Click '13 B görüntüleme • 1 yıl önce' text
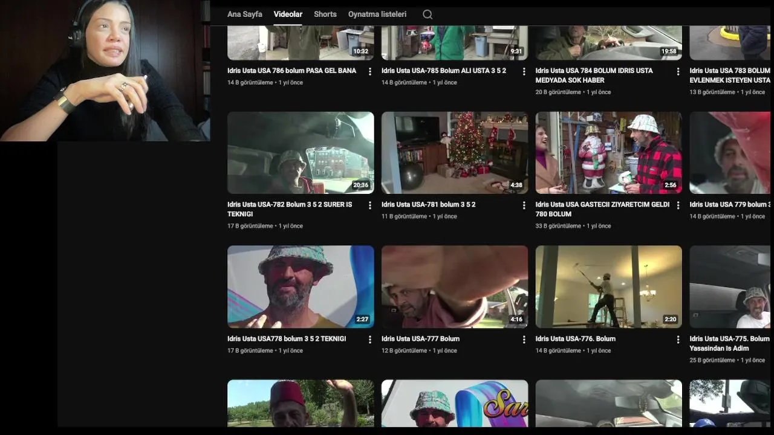The width and height of the screenshot is (774, 435). [x=727, y=92]
